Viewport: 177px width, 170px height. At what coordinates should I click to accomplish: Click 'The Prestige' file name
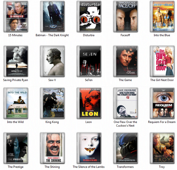pyautogui.click(x=15, y=167)
